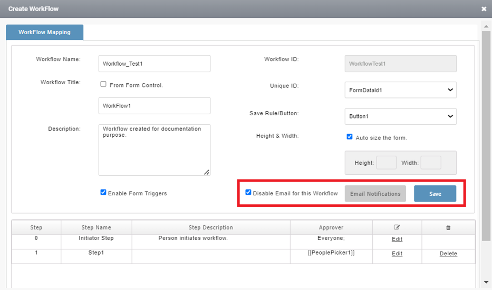The height and width of the screenshot is (290, 492).
Task: Expand the Save Rule/Button dropdown
Action: pyautogui.click(x=401, y=116)
